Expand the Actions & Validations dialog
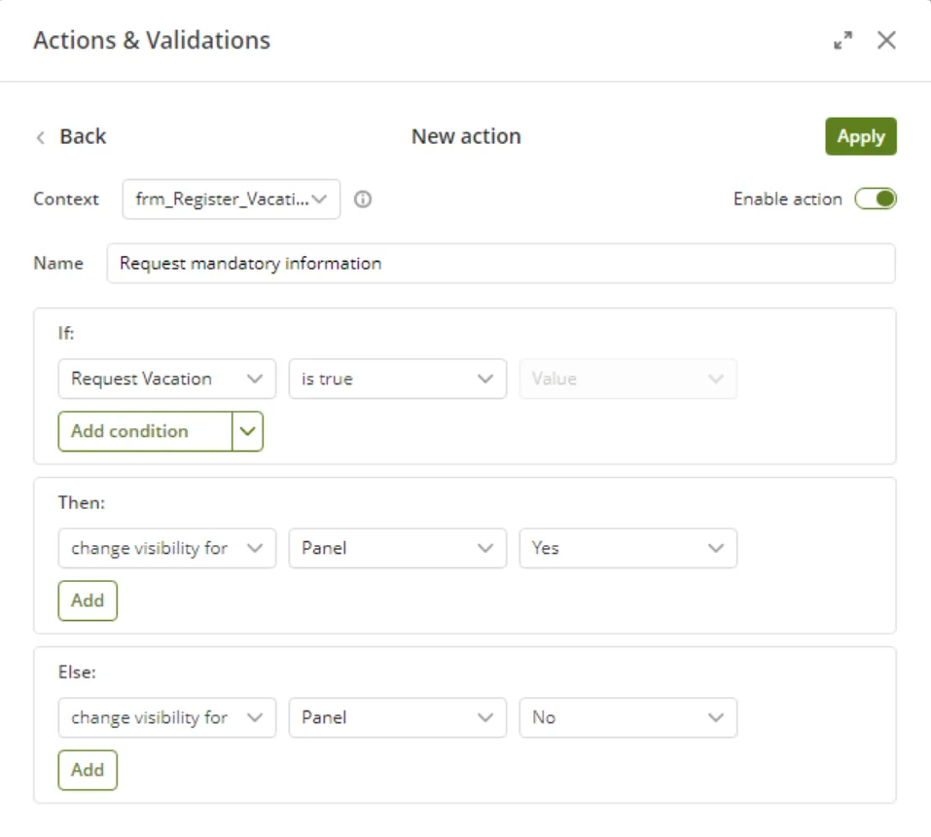 842,41
